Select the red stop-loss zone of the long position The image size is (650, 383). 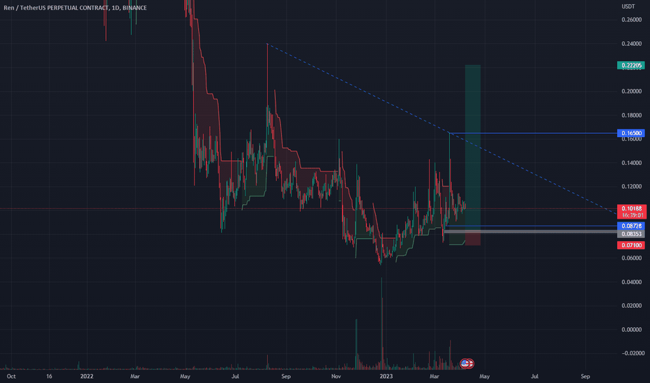473,238
